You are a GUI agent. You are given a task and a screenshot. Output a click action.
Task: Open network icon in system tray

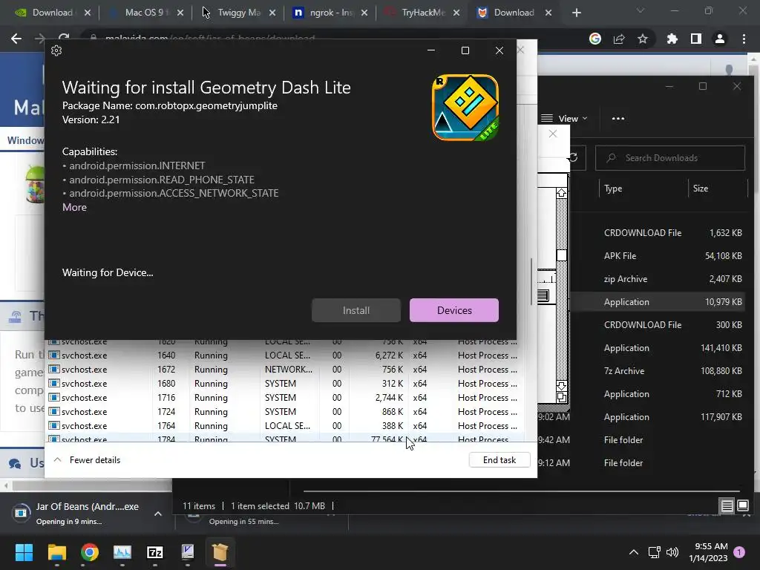655,552
